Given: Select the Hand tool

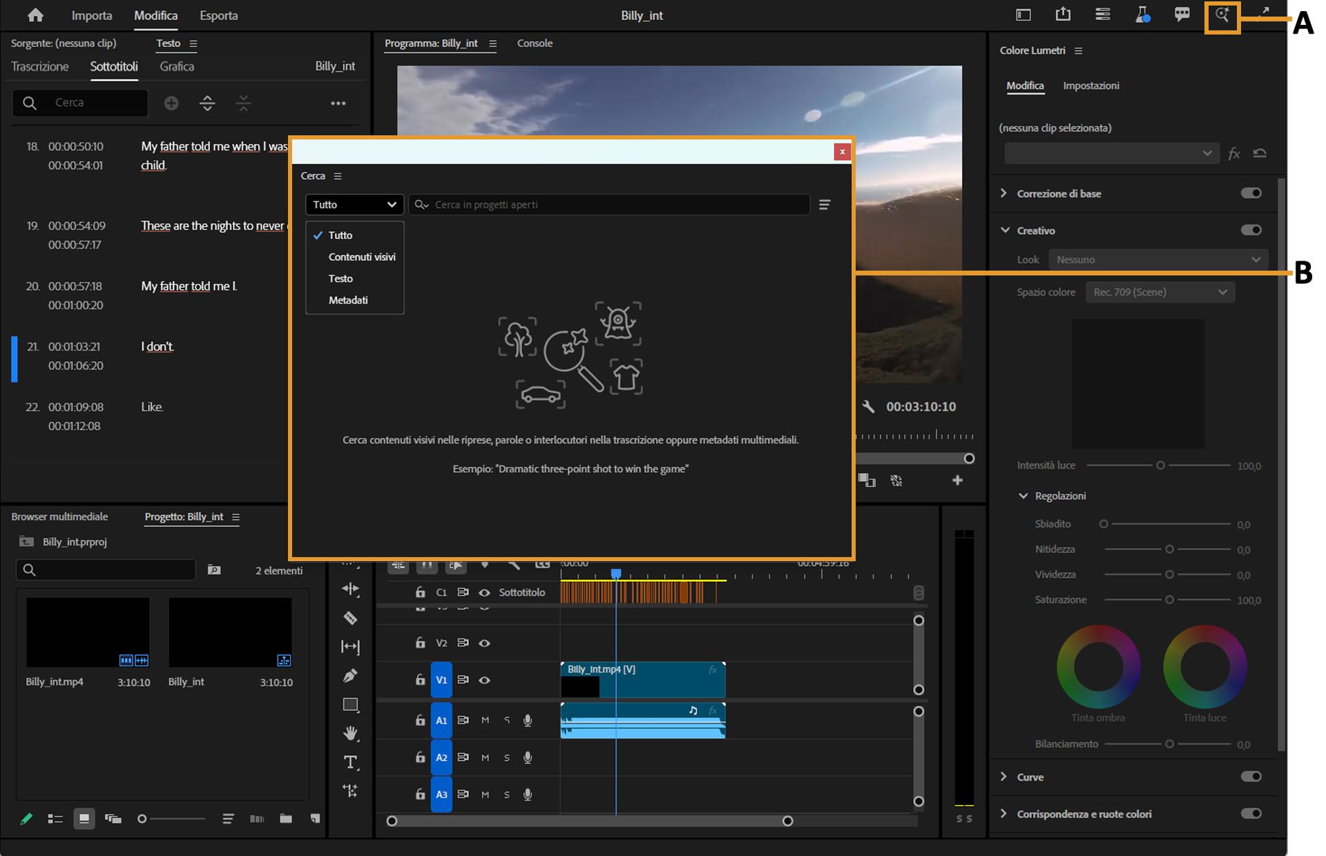Looking at the screenshot, I should tap(350, 733).
